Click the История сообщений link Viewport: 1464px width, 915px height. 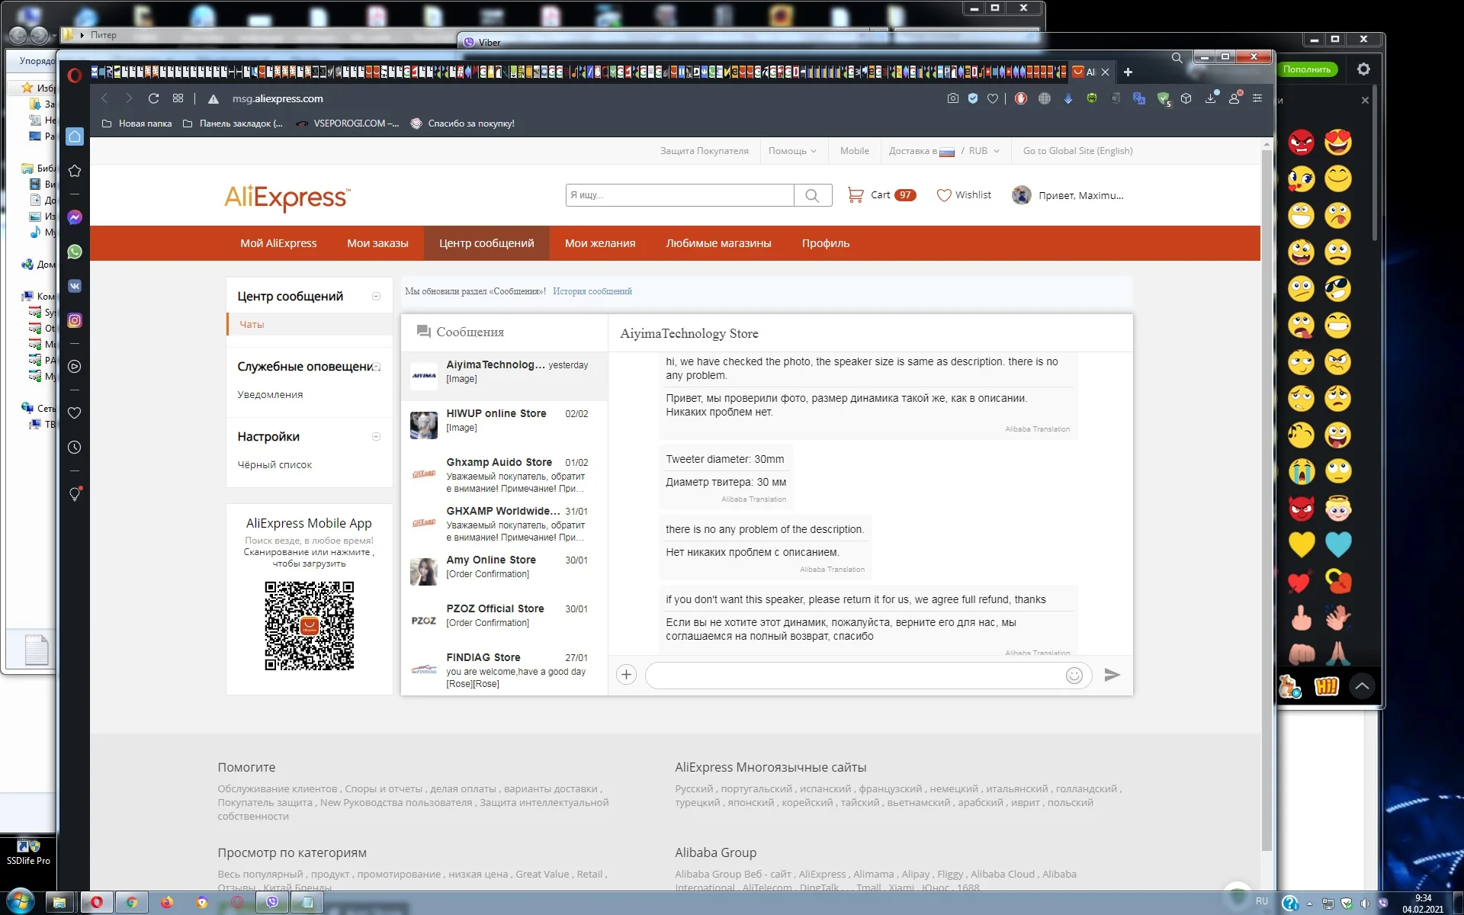point(592,291)
